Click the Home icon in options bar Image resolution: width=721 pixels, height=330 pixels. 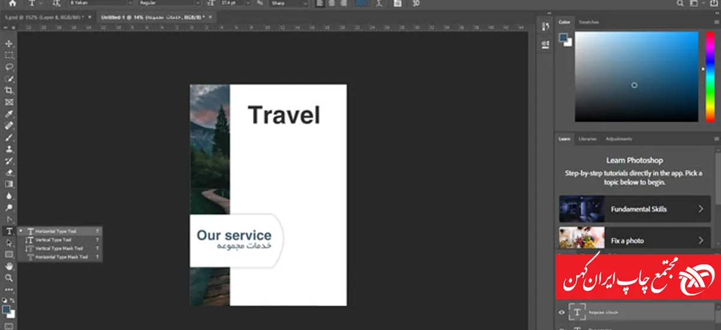(12, 4)
